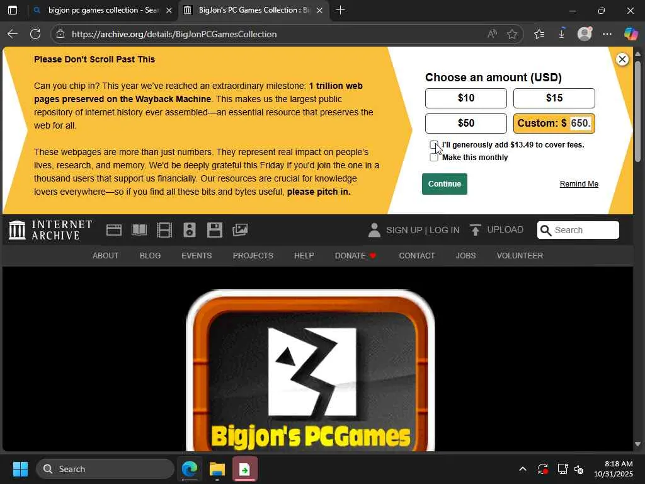Check the cover fees checkbox
This screenshot has width=645, height=484.
coord(433,144)
